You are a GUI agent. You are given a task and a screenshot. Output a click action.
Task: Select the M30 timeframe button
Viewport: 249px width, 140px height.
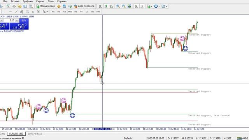click(70, 12)
